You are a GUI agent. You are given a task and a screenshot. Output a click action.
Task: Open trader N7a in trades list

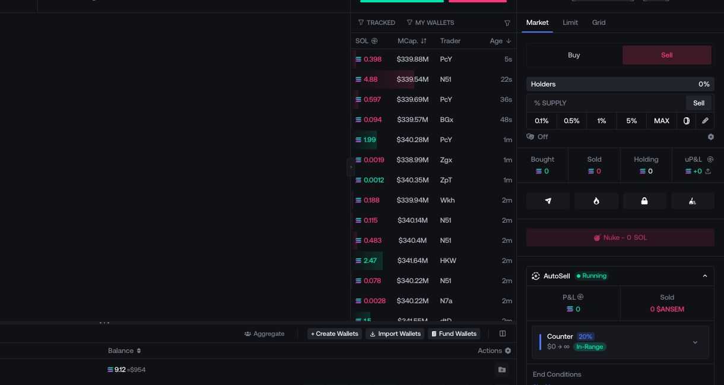point(446,301)
